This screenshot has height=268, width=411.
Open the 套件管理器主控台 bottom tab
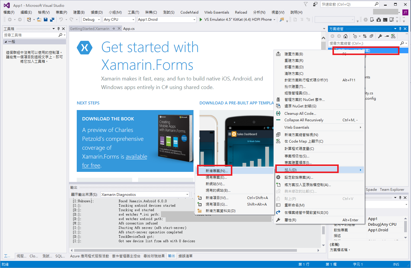(126, 256)
